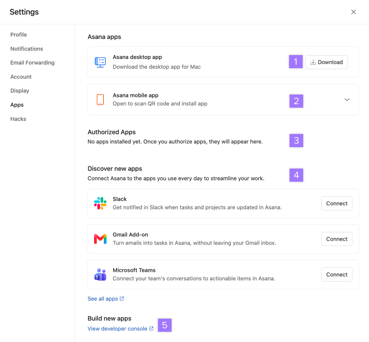Click the Gmail logo icon

pyautogui.click(x=100, y=239)
